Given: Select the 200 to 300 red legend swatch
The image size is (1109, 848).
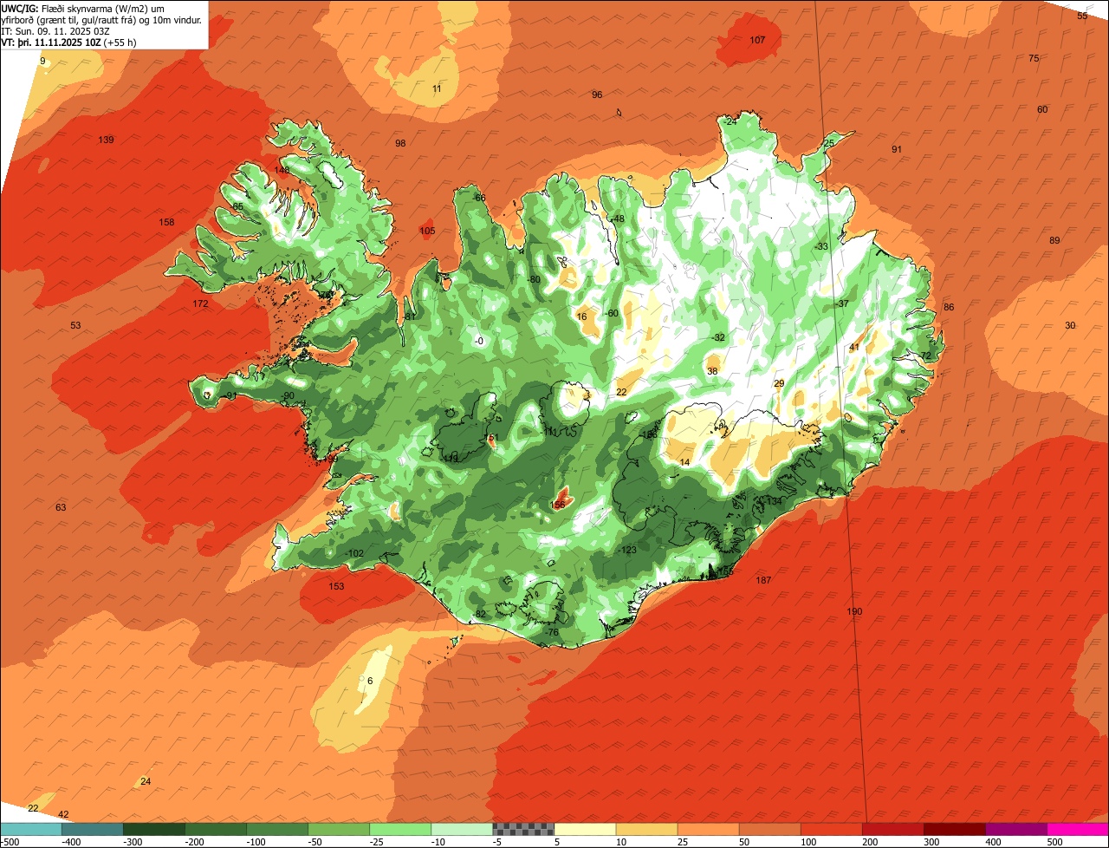Looking at the screenshot, I should pos(893,829).
